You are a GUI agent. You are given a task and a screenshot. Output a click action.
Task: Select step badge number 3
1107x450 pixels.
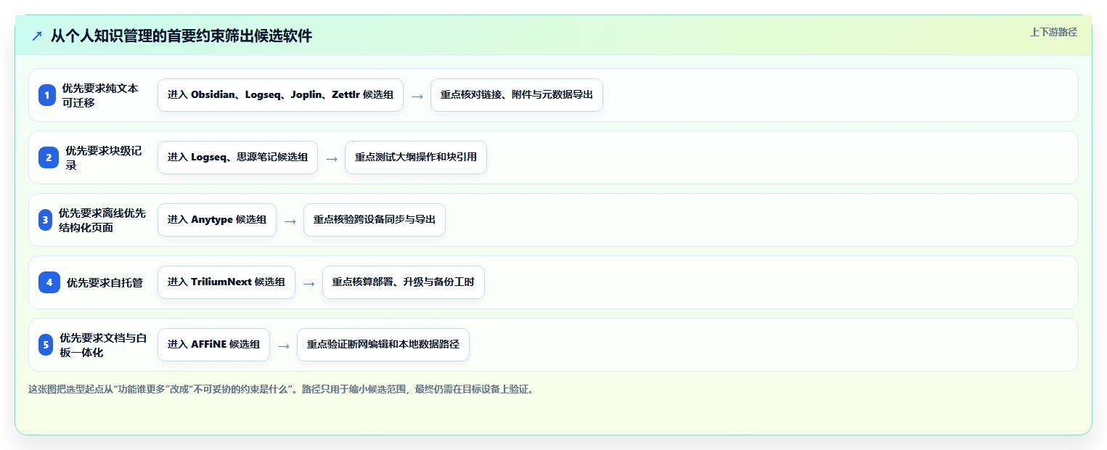pyautogui.click(x=46, y=220)
